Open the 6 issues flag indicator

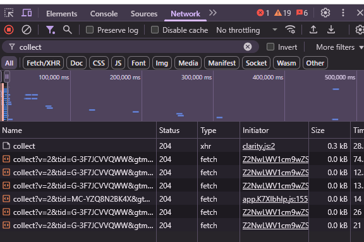point(302,13)
